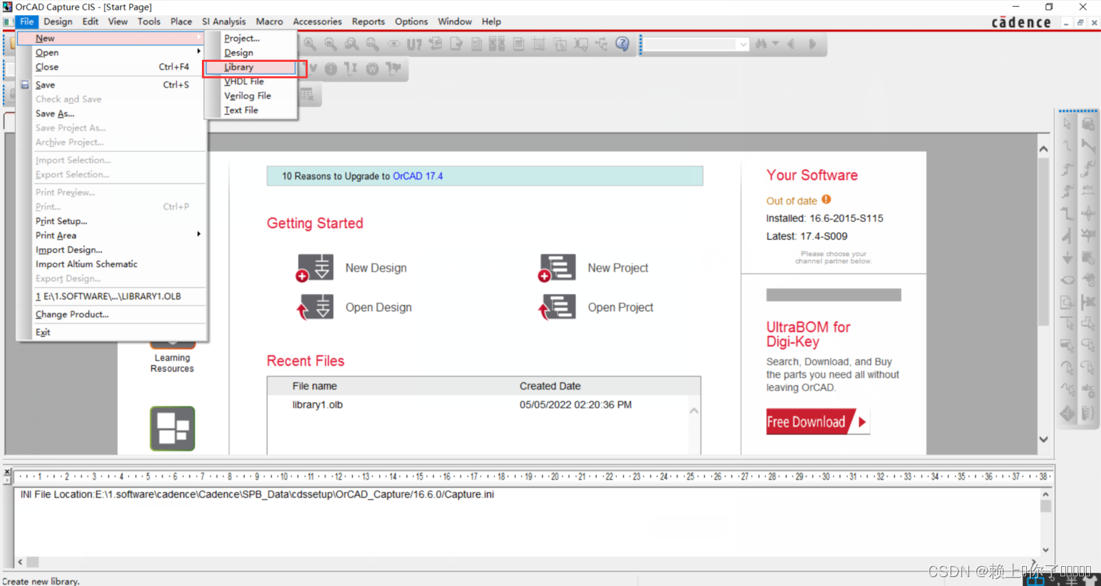The image size is (1101, 586).
Task: Toggle the Fisheye view eye icon
Action: [x=394, y=44]
